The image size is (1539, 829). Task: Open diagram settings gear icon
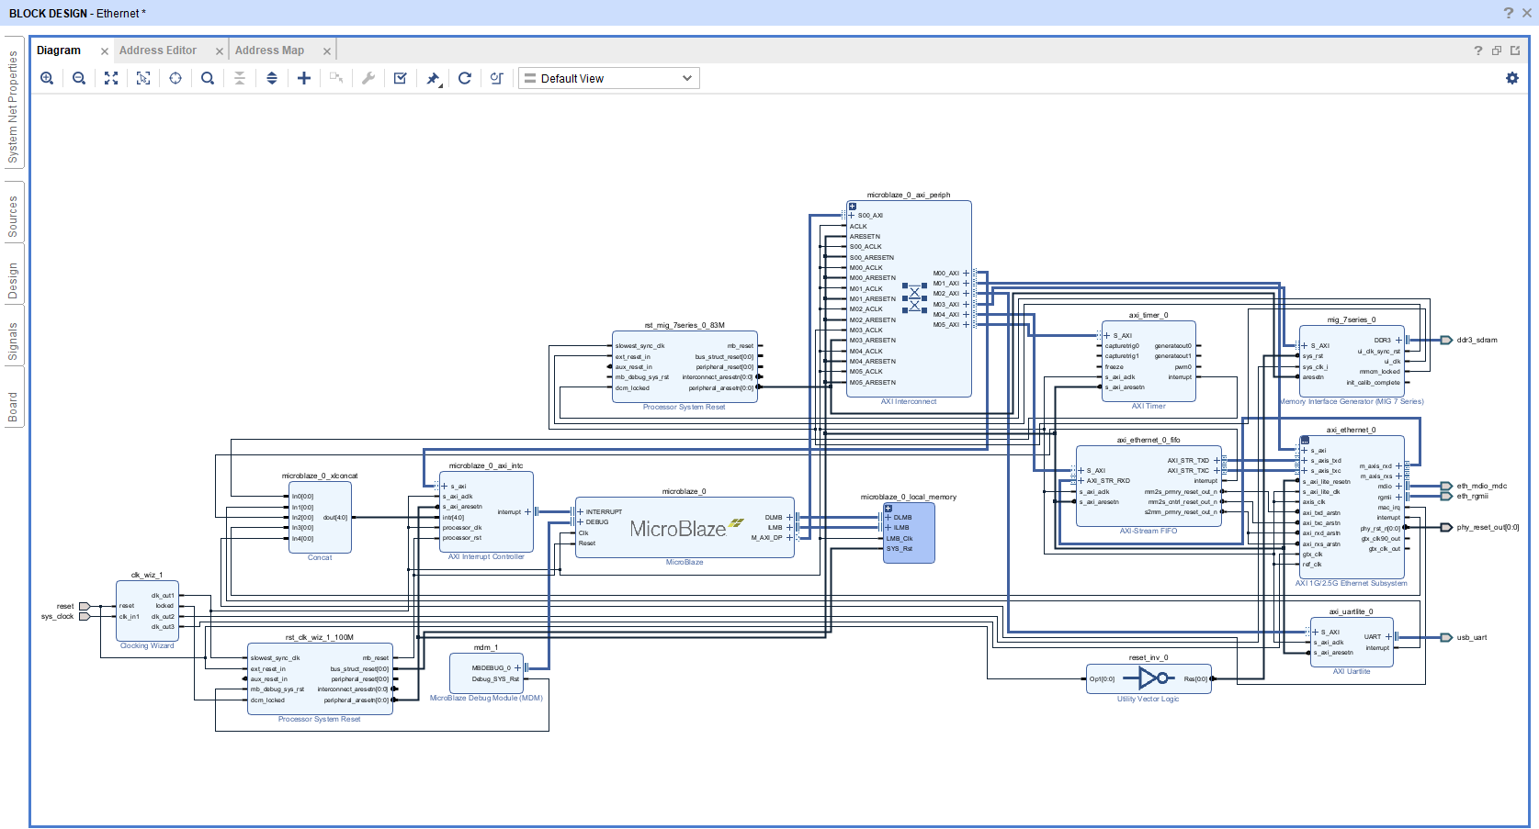tap(1511, 79)
